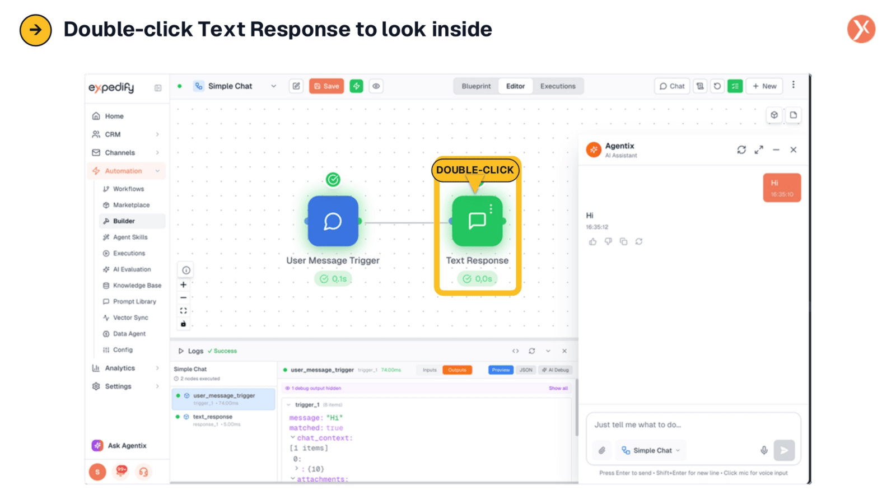Zoom in the canvas with plus icon

183,284
